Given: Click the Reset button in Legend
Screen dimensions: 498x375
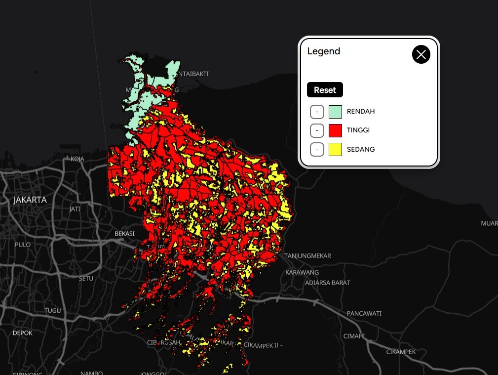Looking at the screenshot, I should pyautogui.click(x=325, y=90).
